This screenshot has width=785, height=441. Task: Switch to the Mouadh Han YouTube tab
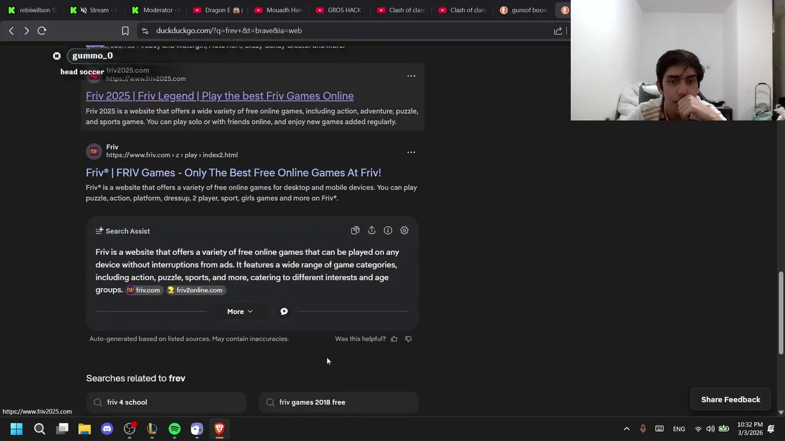[x=278, y=10]
